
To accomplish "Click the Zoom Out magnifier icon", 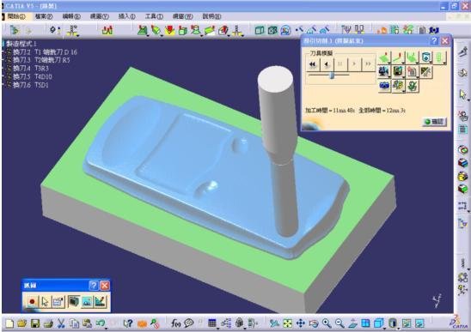I will tap(339, 323).
